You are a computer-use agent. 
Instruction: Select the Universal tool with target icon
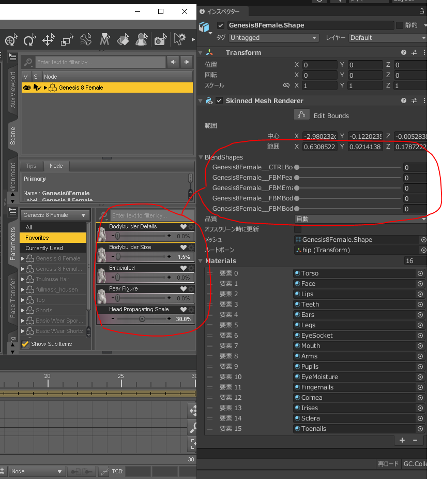point(11,40)
